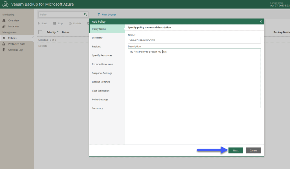Screen dimensions: 290x169
Task: Click the 'No data' text
Action: click(x=43, y=46)
